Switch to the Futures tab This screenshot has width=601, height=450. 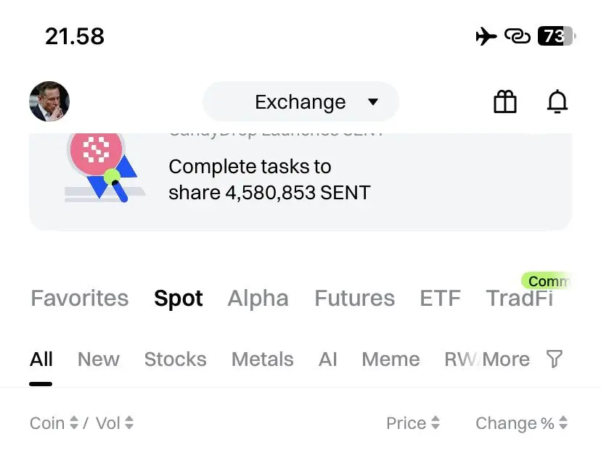click(354, 298)
